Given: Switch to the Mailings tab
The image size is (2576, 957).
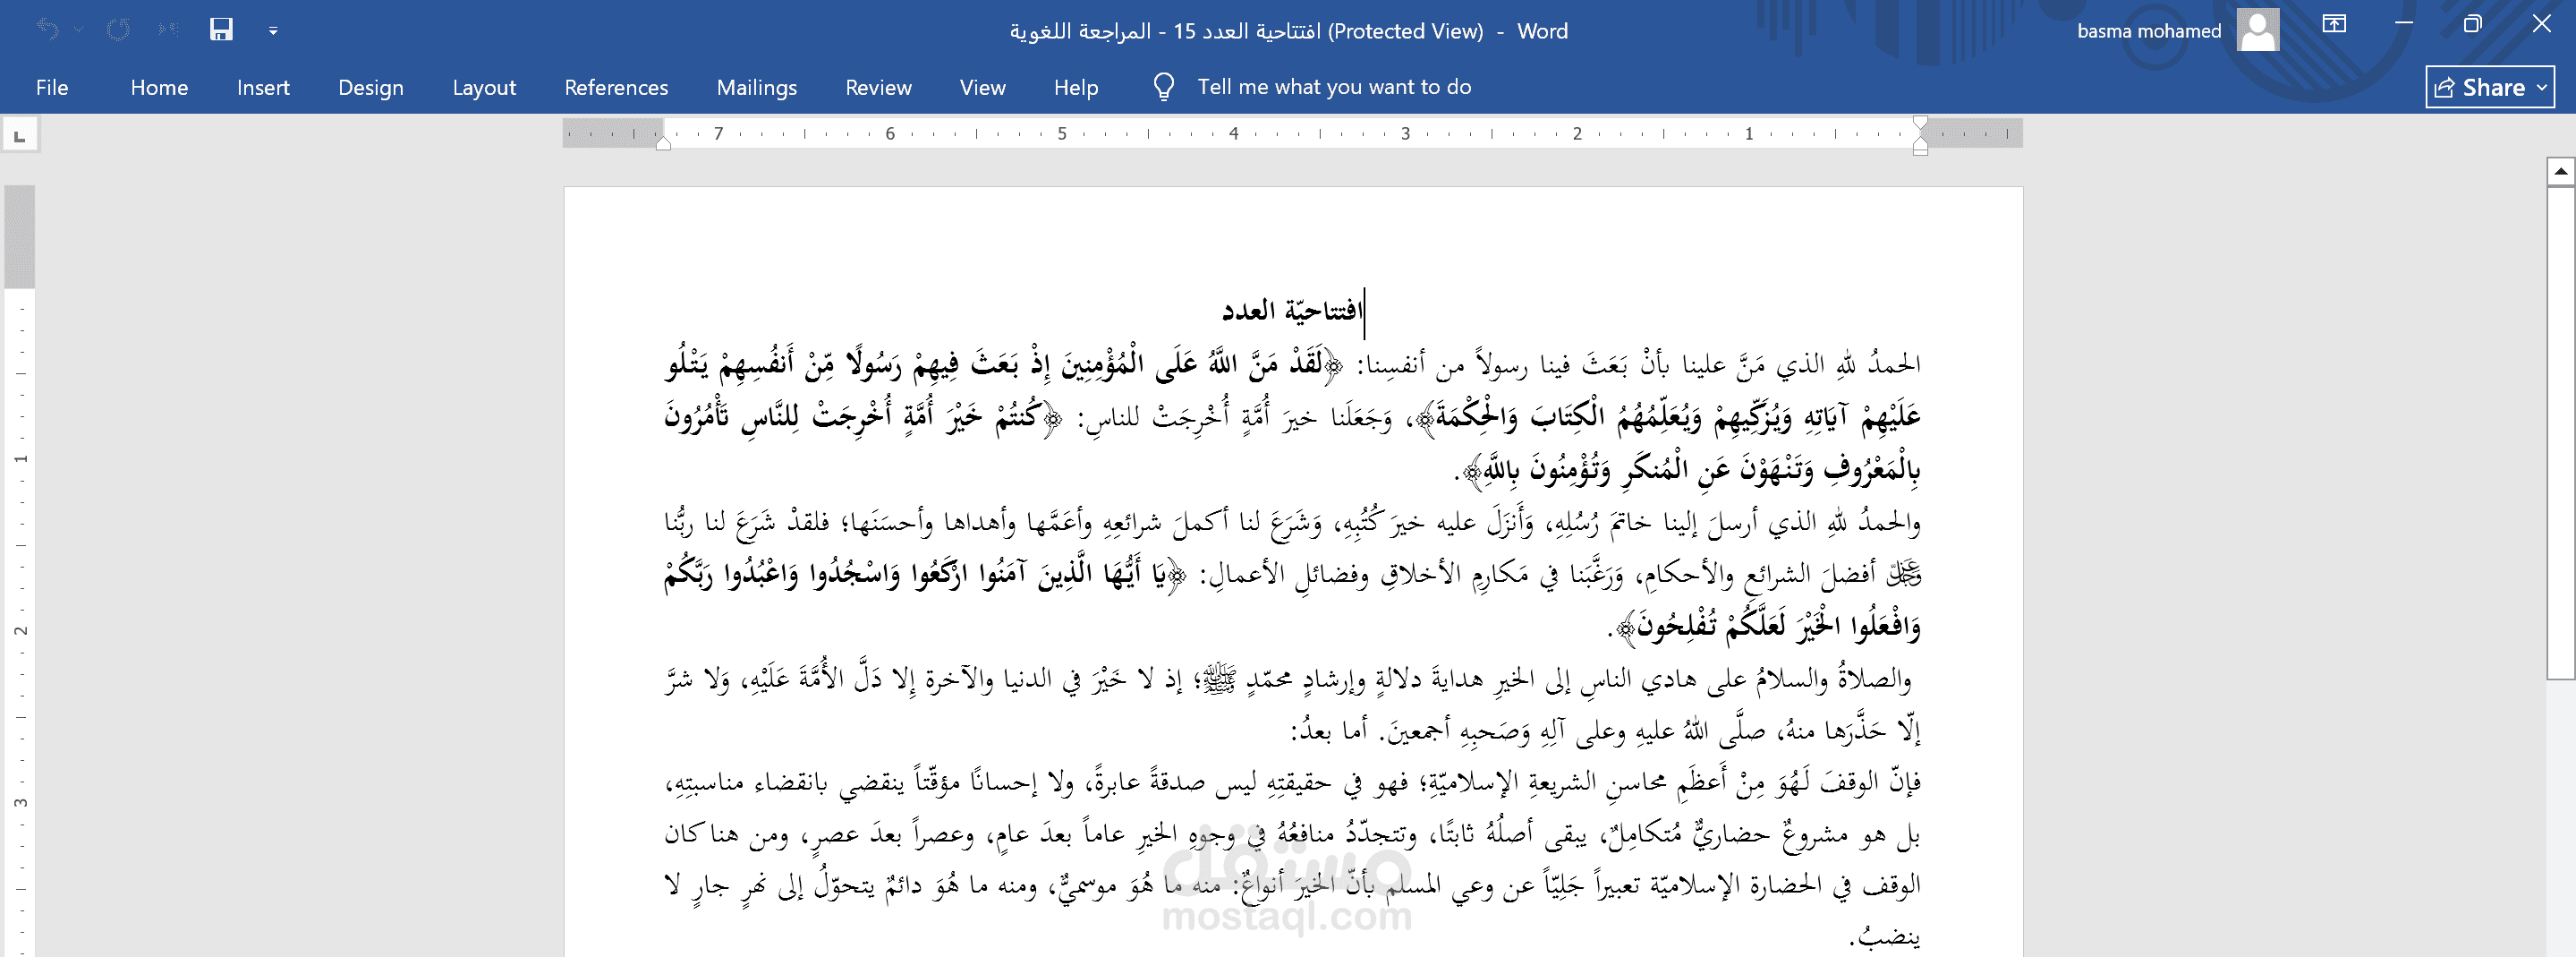Looking at the screenshot, I should click(x=757, y=87).
